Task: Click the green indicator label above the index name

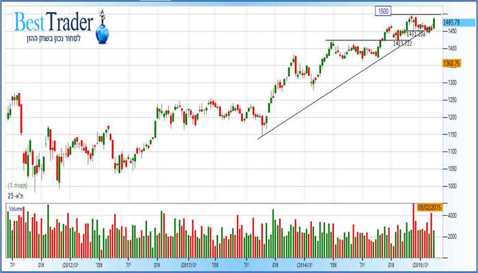Action: point(17,186)
